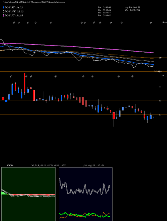Click the 39 price axis label

160,58
